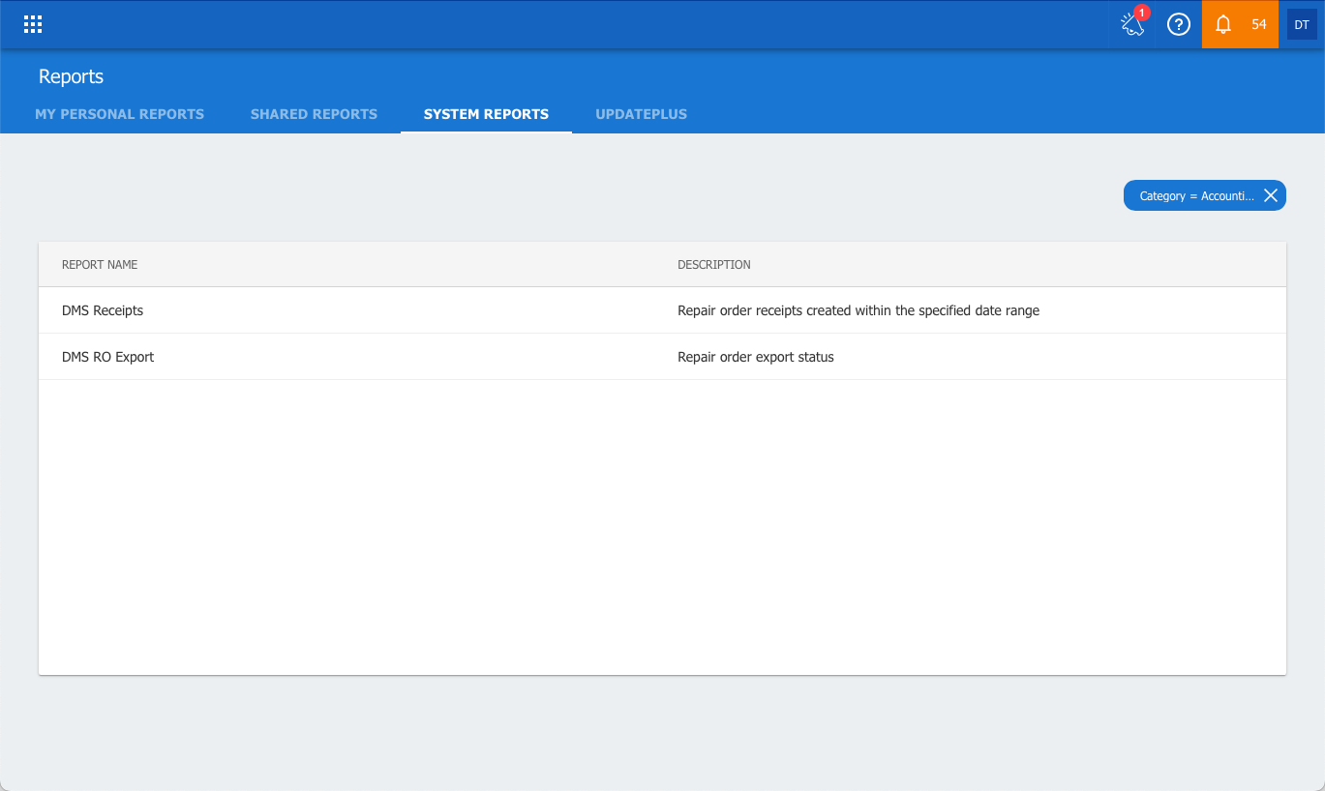Click the Description column header

point(713,265)
